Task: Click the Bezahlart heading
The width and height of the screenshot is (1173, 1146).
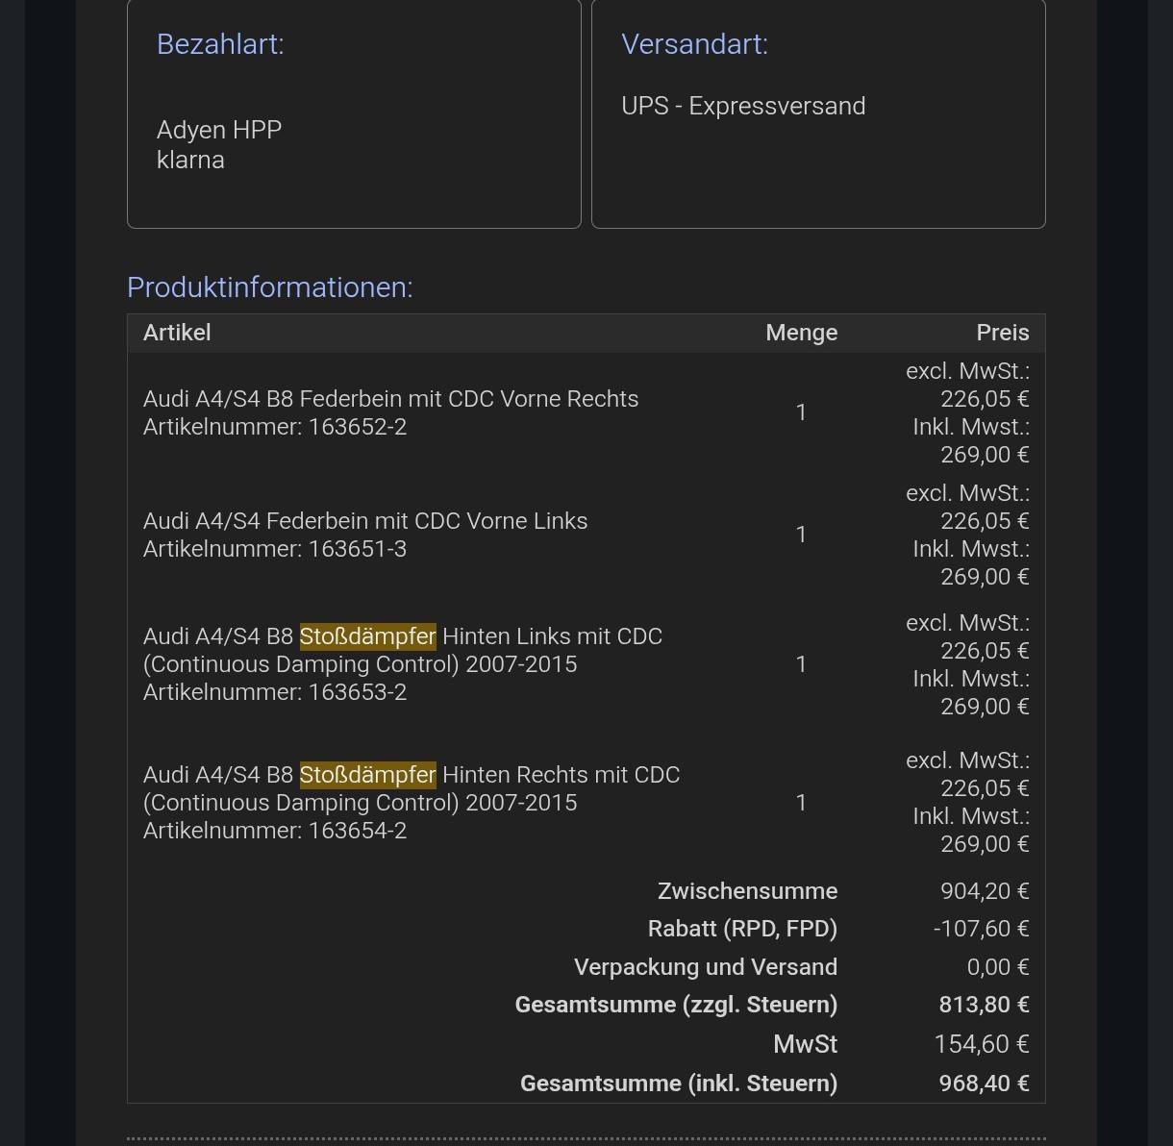Action: coord(220,44)
